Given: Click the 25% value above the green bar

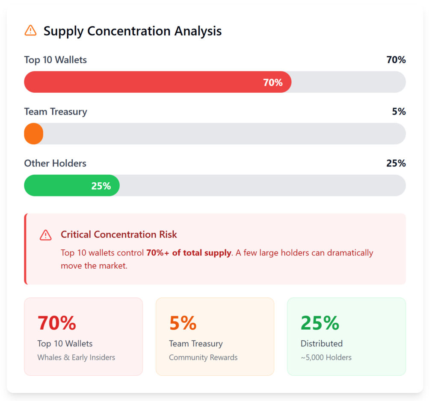Looking at the screenshot, I should pos(396,163).
